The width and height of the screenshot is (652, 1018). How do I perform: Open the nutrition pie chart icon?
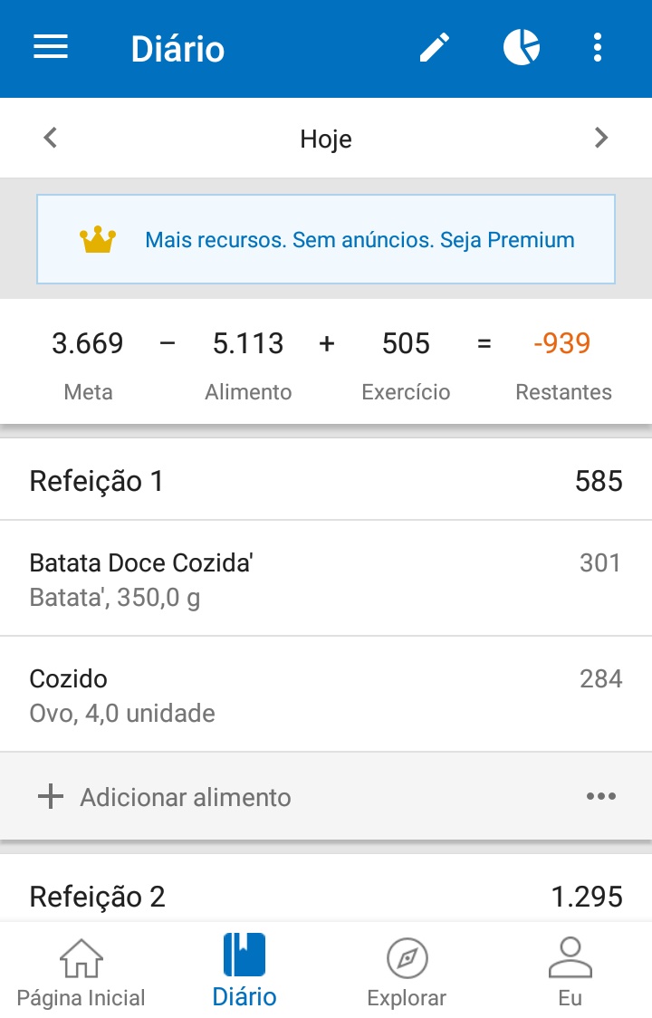coord(522,47)
